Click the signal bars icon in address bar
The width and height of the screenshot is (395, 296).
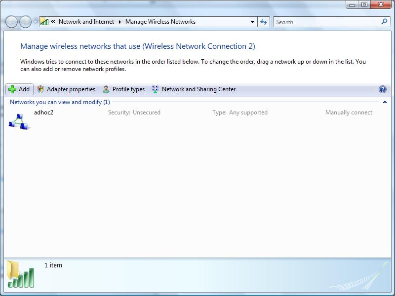44,22
